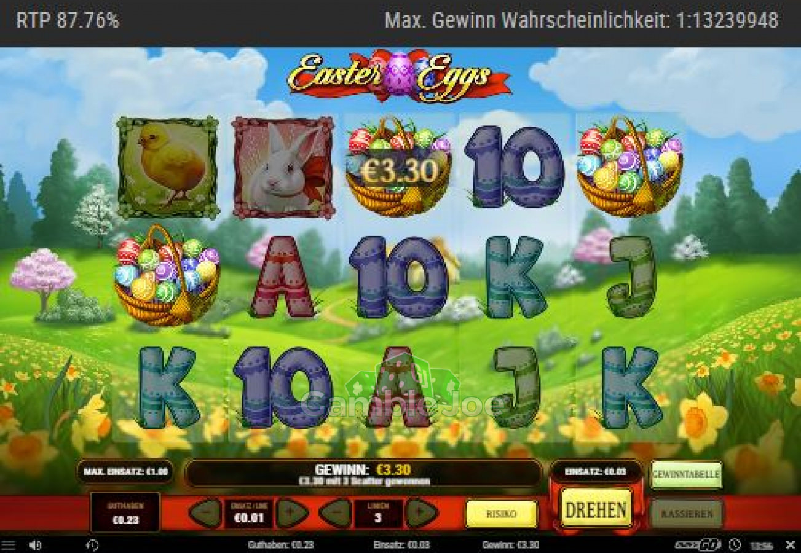Click the Play'n GO logo
The image size is (801, 553).
[697, 544]
